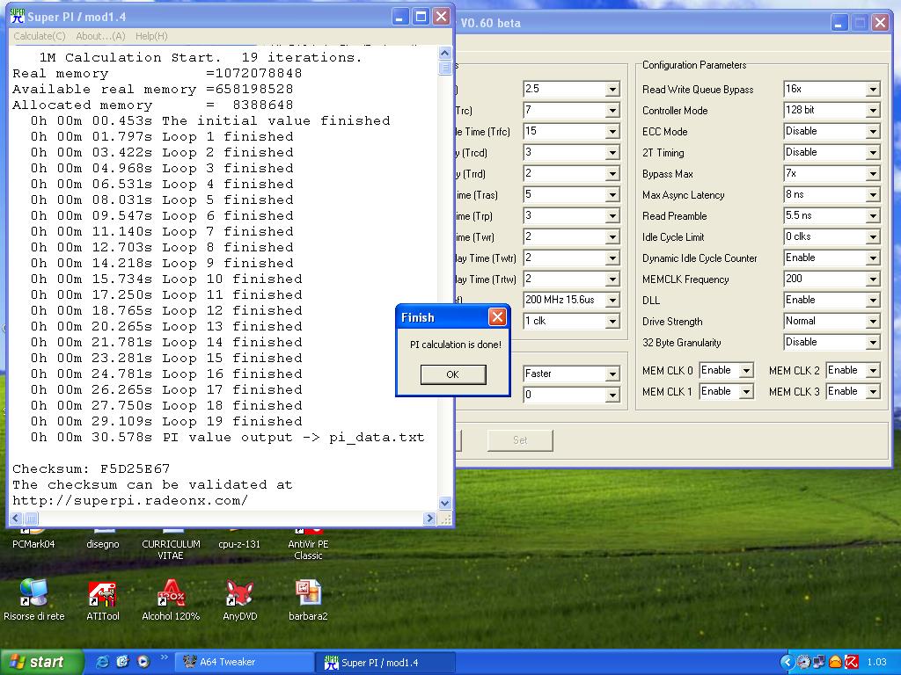Select the Risorse di rete desktop icon
Image resolution: width=901 pixels, height=675 pixels.
[x=34, y=599]
